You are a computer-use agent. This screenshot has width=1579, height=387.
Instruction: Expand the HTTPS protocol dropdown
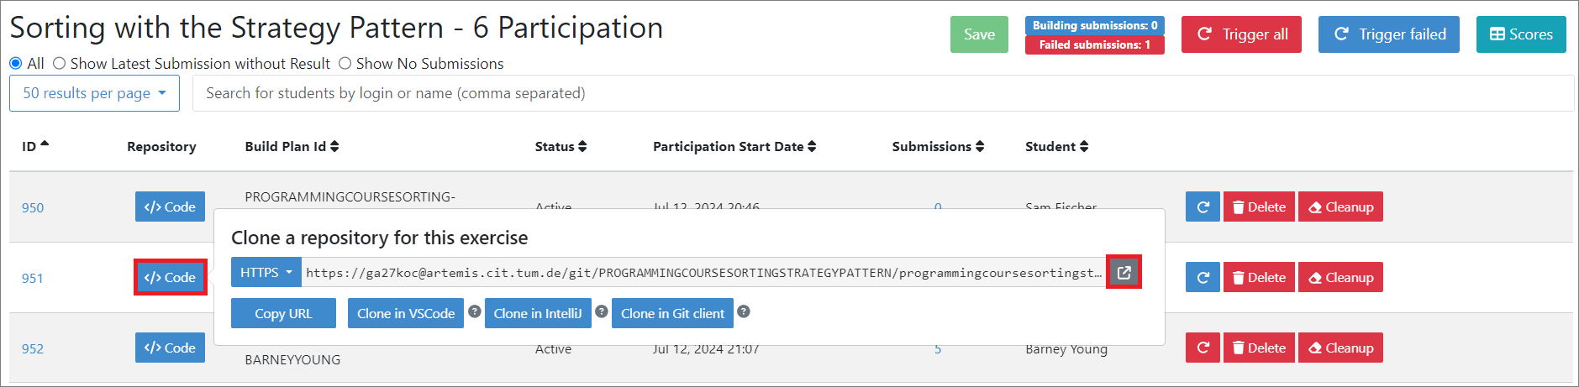[x=266, y=273]
